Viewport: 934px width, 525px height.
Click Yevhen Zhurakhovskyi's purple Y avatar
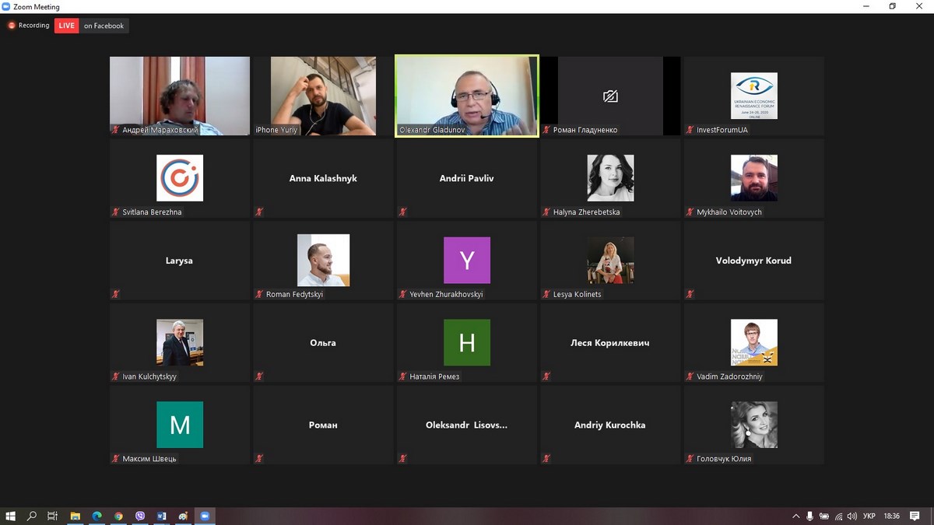(466, 260)
